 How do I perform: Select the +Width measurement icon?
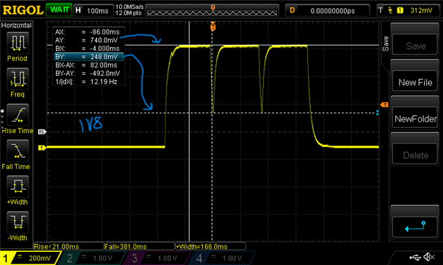17,186
